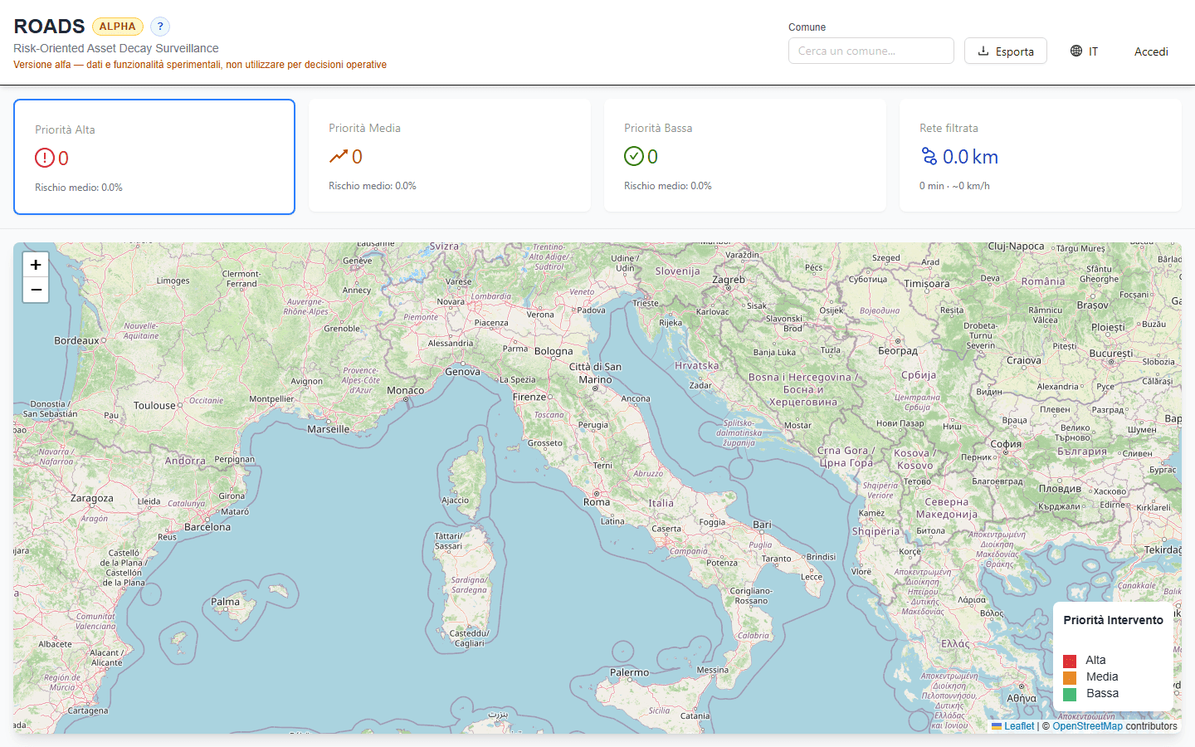The height and width of the screenshot is (747, 1195).
Task: Zoom in the map with plus button
Action: 36,265
